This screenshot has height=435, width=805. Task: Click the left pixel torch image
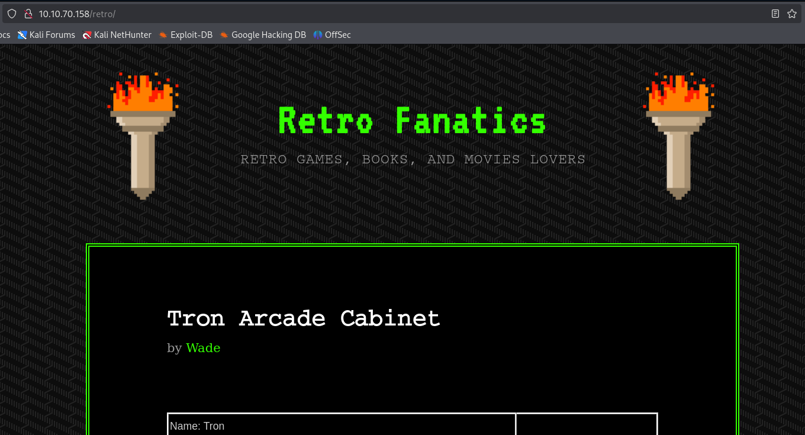[x=143, y=135]
